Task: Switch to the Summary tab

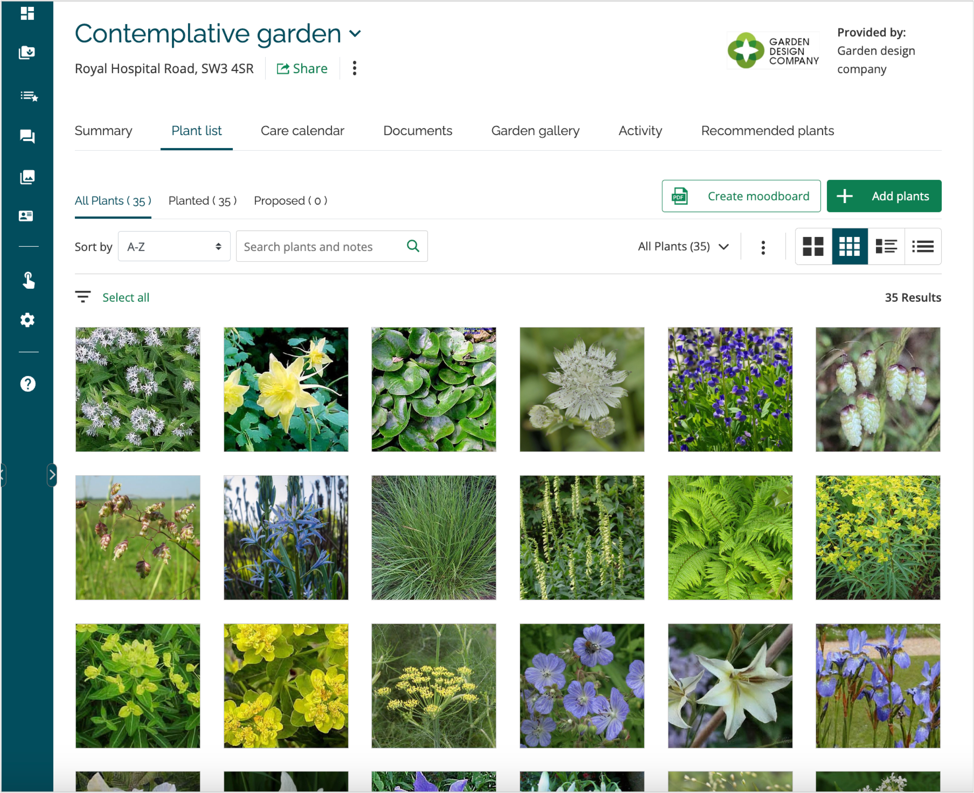Action: (x=103, y=131)
